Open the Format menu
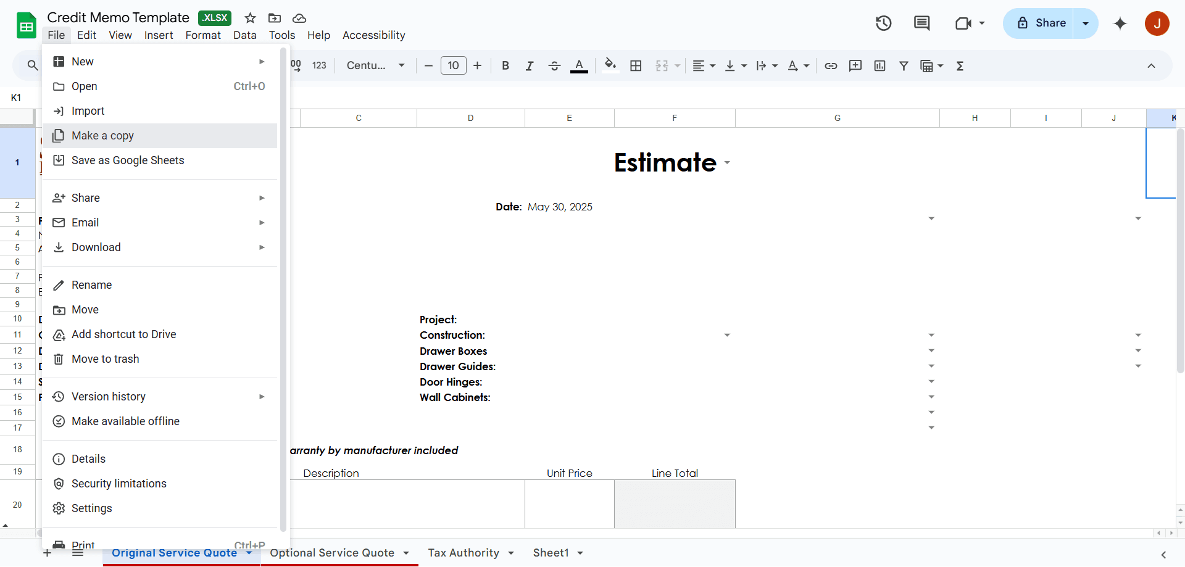Viewport: 1185px width, 567px height. point(203,35)
